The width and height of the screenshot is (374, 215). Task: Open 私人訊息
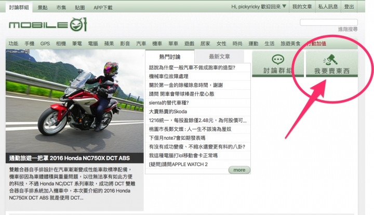click(x=328, y=7)
